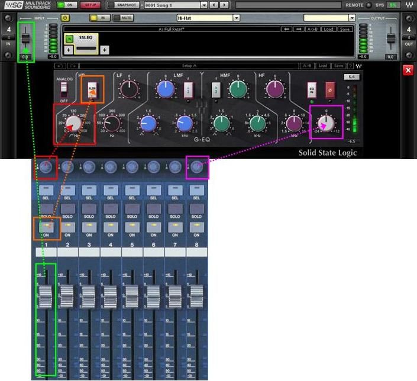Viewport: 417px width, 381px height.
Task: Toggle the yellow channel power button
Action: (65, 18)
